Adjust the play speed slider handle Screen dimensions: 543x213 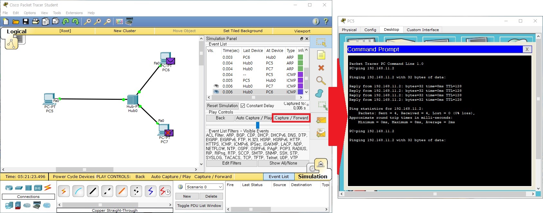pyautogui.click(x=258, y=125)
